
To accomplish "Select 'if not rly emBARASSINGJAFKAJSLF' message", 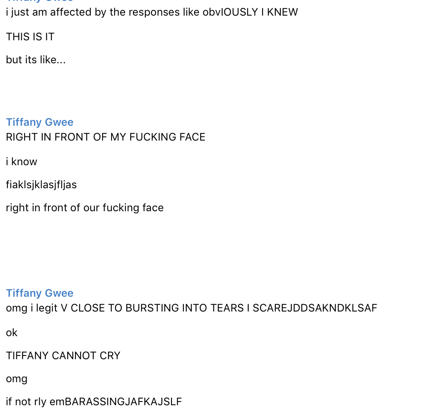I will tap(94, 402).
